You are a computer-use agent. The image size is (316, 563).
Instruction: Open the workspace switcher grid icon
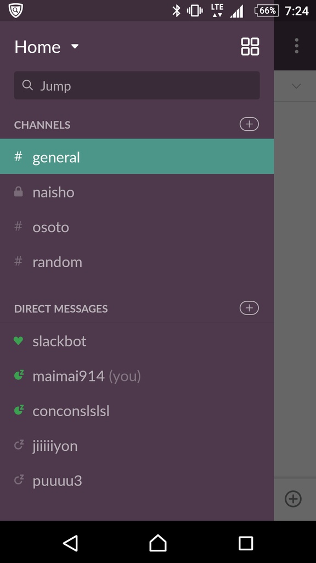coord(250,47)
